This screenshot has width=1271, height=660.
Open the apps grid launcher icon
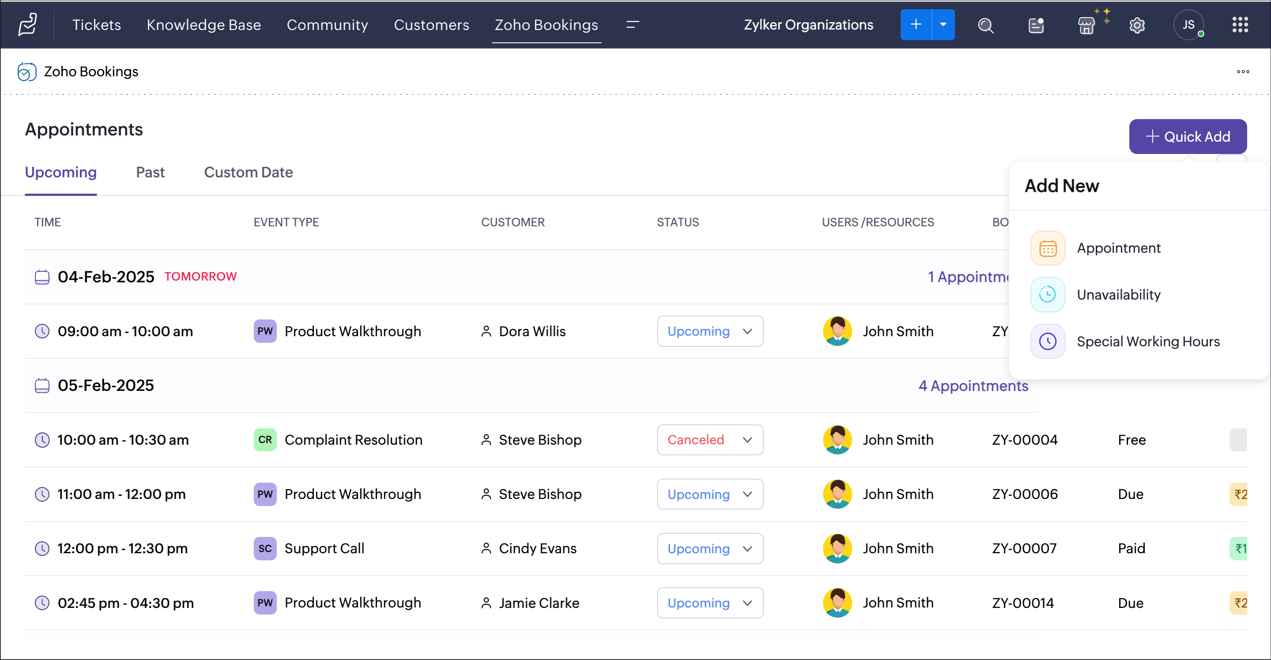1240,25
